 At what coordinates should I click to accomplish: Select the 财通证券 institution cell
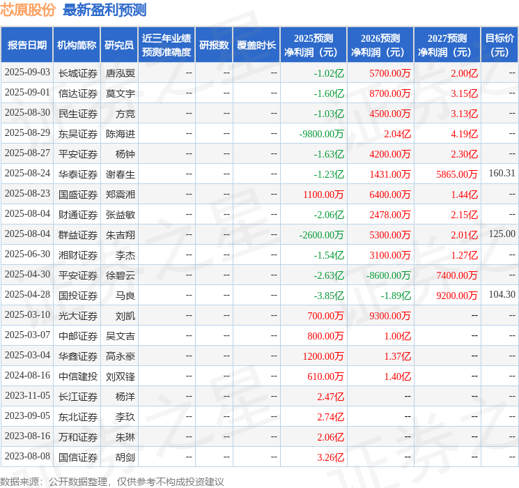point(78,215)
